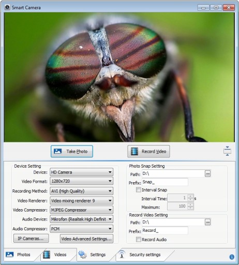Expand the Video Compressor dropdown
This screenshot has height=265, width=239.
81,210
